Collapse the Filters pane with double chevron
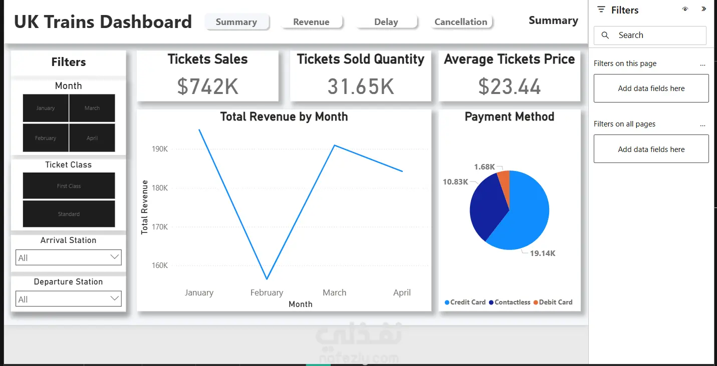The height and width of the screenshot is (366, 717). click(x=703, y=9)
